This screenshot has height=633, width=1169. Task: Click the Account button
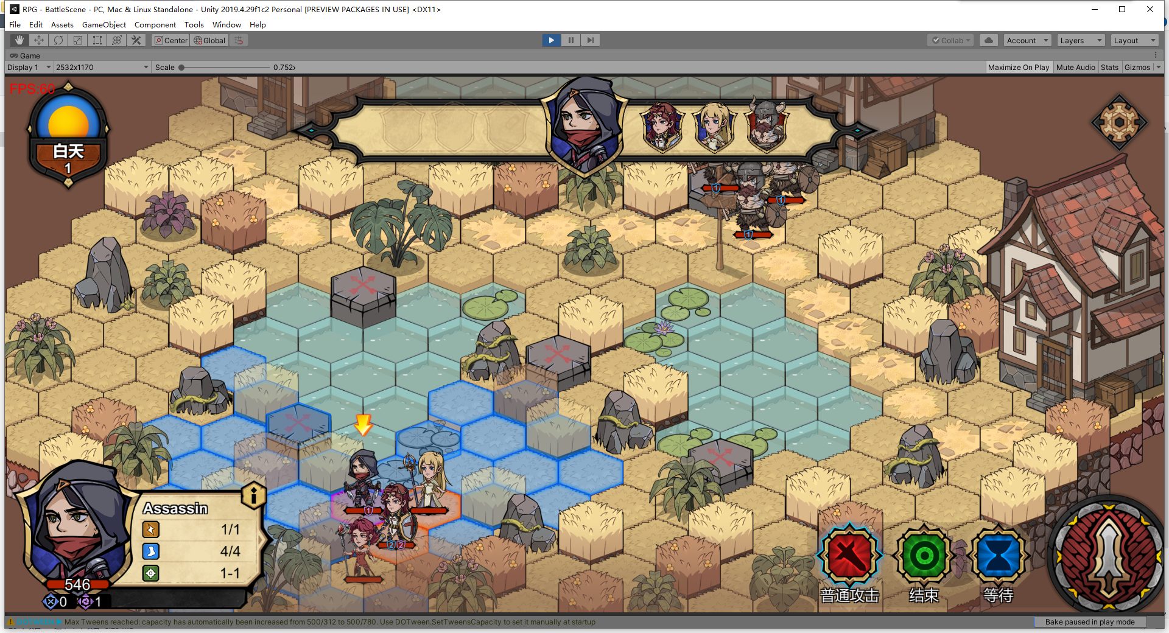point(1028,40)
